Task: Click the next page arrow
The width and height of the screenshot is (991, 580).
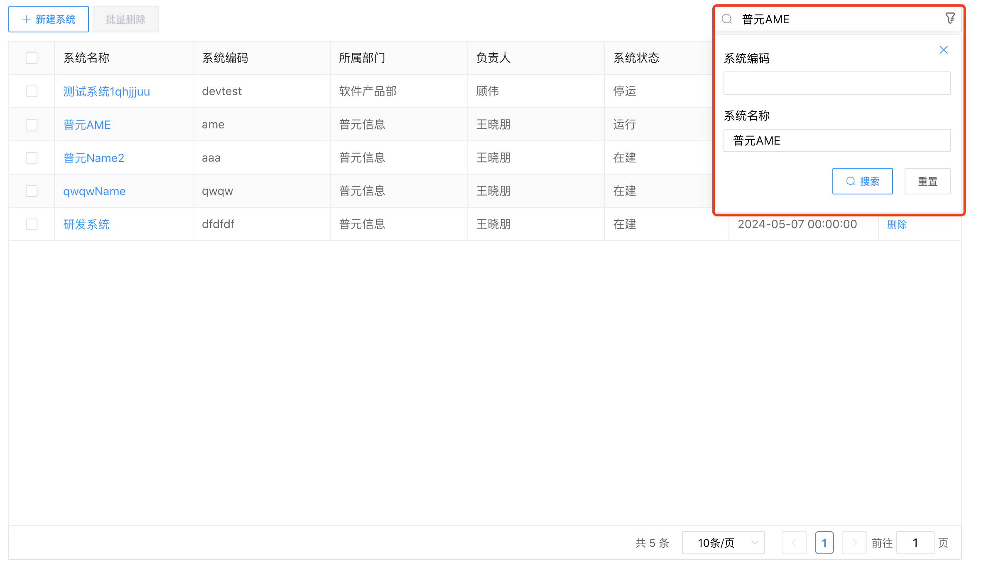Action: [x=854, y=543]
